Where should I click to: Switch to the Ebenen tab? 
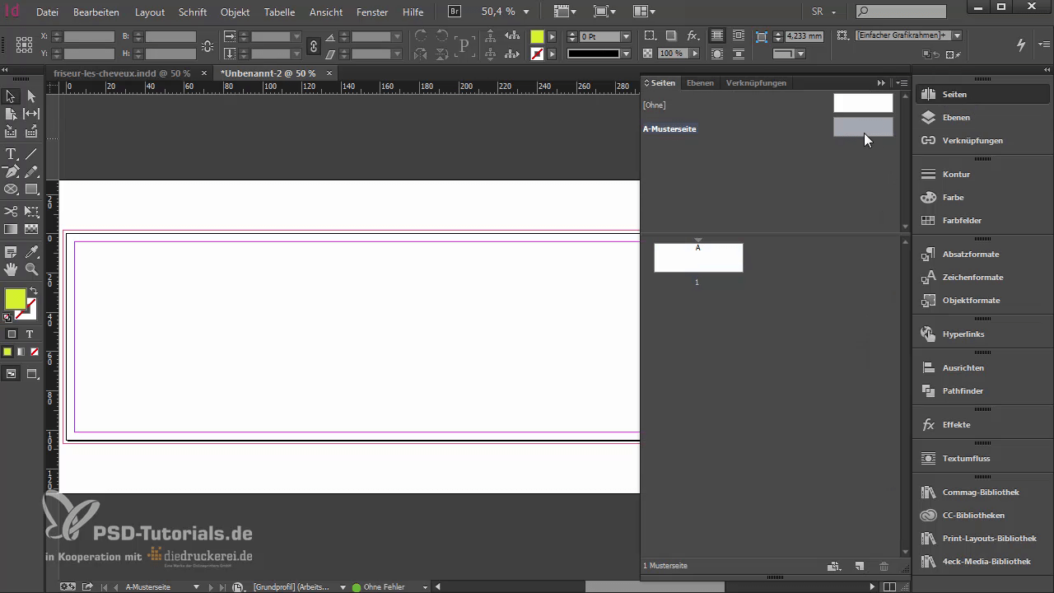pyautogui.click(x=700, y=83)
